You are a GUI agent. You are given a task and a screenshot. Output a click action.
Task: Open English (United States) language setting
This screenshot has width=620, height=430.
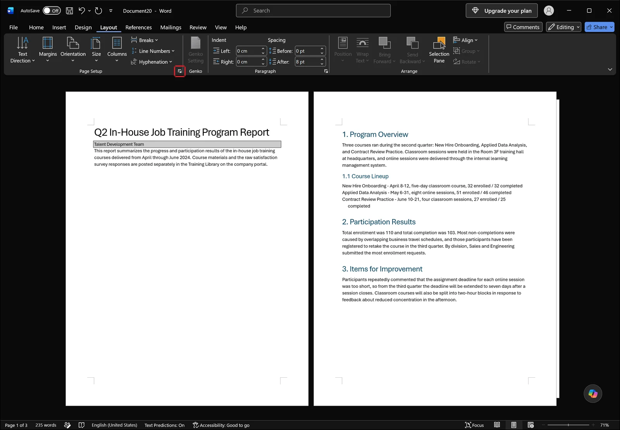point(114,425)
